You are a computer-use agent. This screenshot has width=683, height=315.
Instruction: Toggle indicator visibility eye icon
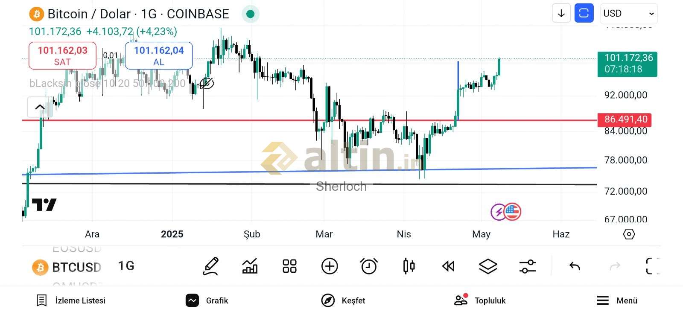(207, 83)
